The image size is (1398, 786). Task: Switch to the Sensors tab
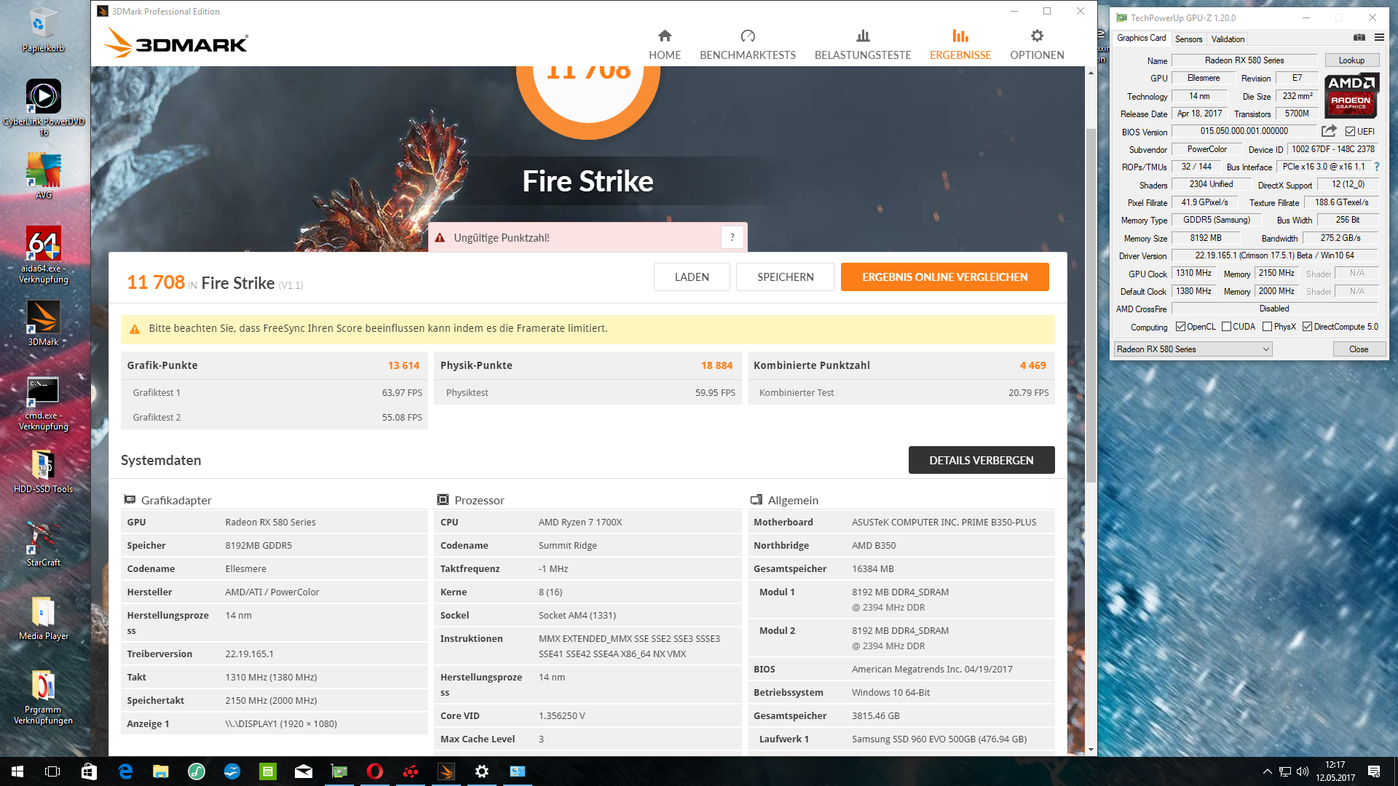1188,39
